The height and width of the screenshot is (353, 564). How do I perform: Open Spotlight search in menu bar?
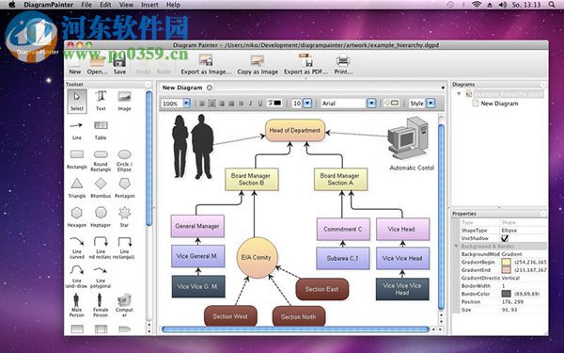tap(552, 5)
